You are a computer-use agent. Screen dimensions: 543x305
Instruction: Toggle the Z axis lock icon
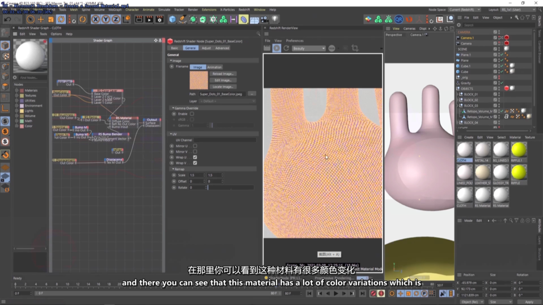116,19
